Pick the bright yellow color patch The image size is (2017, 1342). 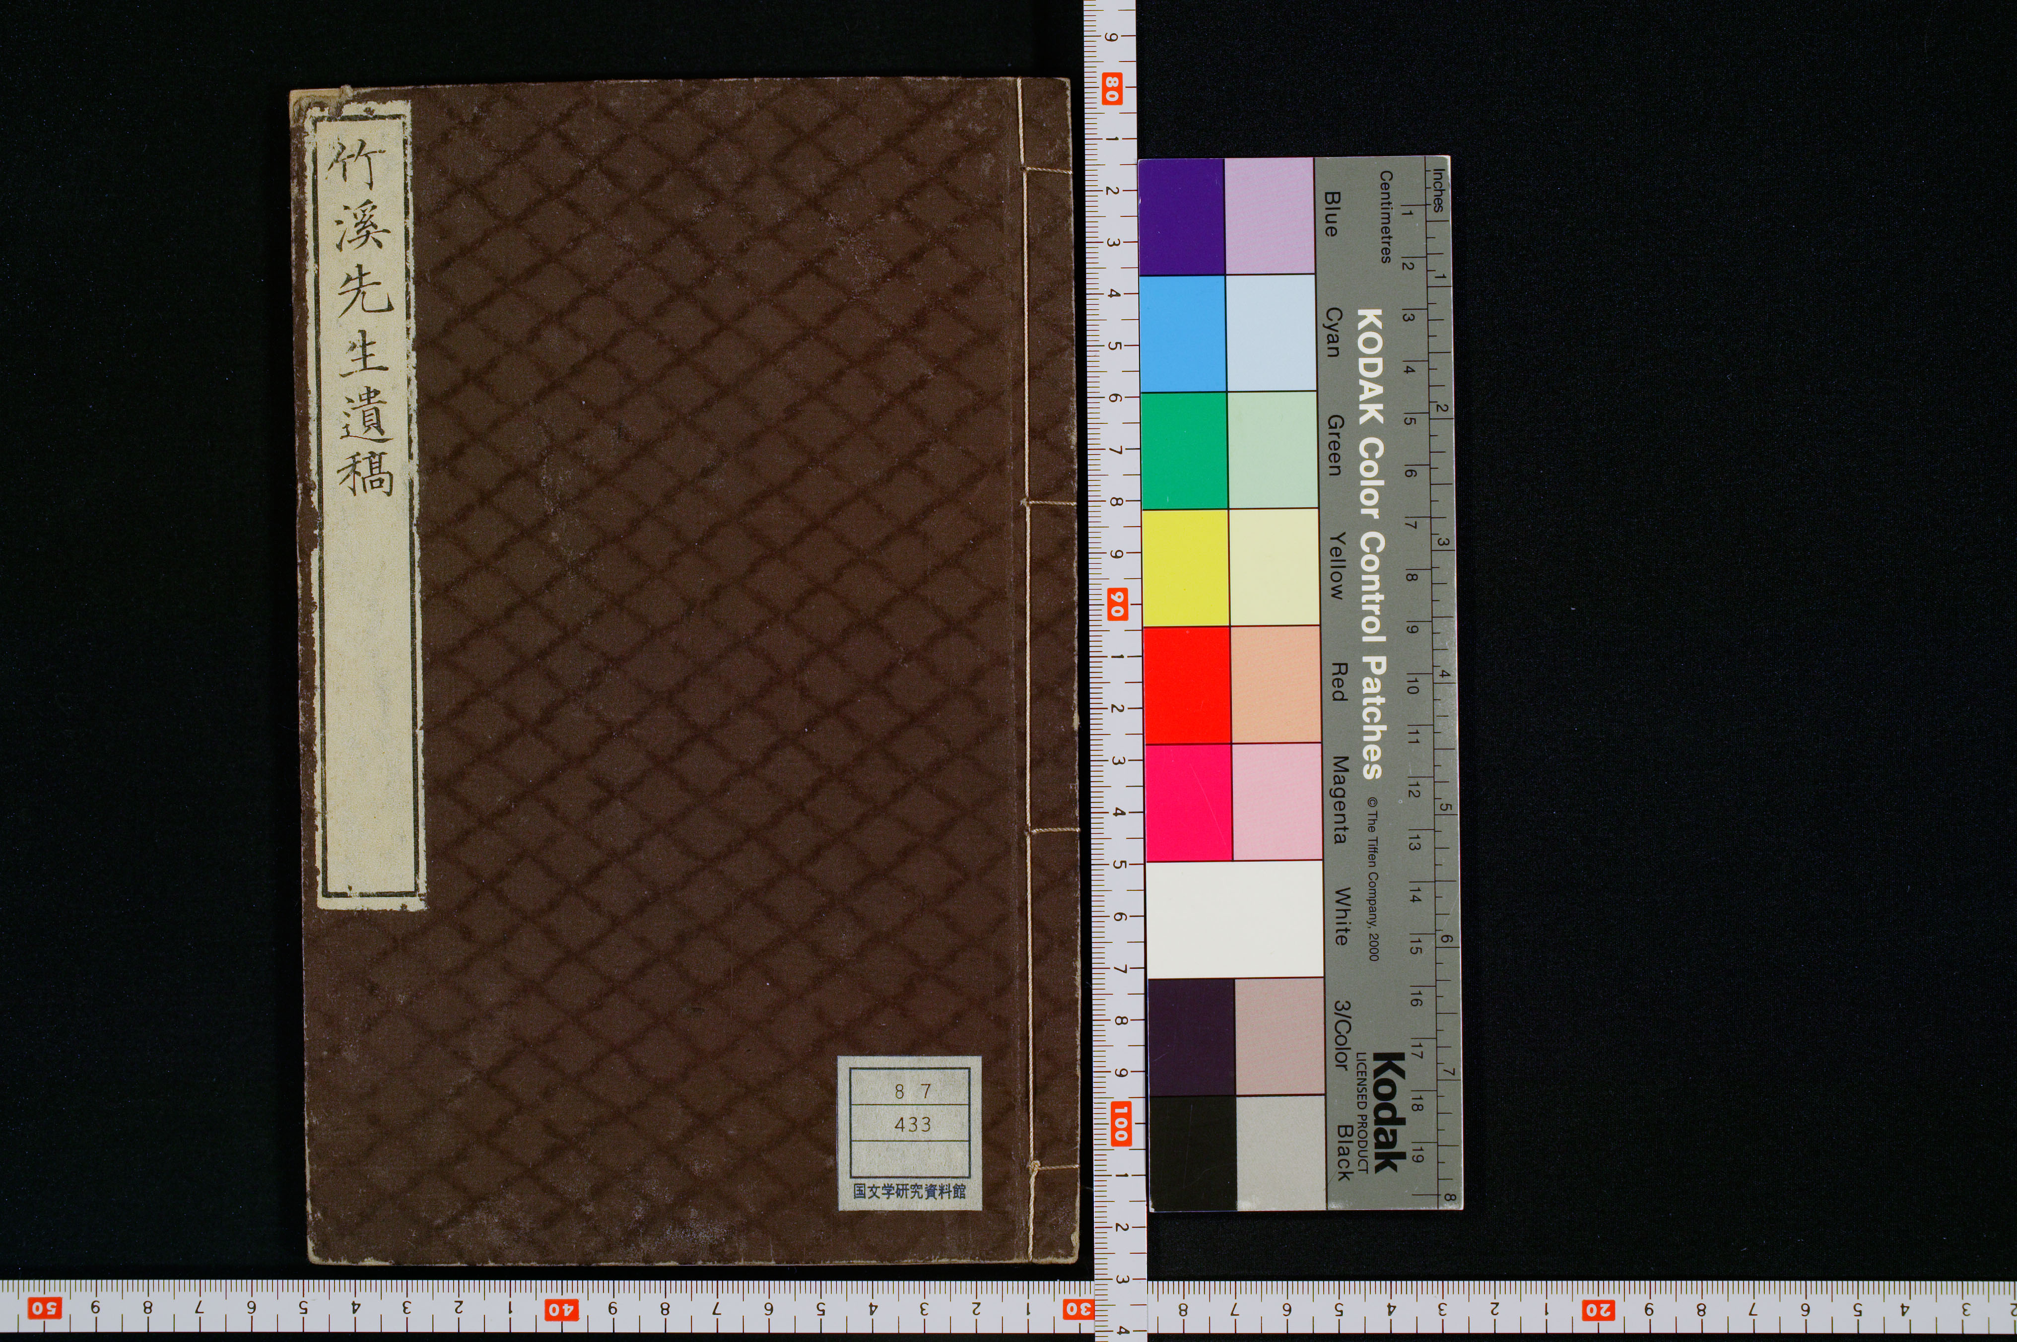coord(1185,567)
